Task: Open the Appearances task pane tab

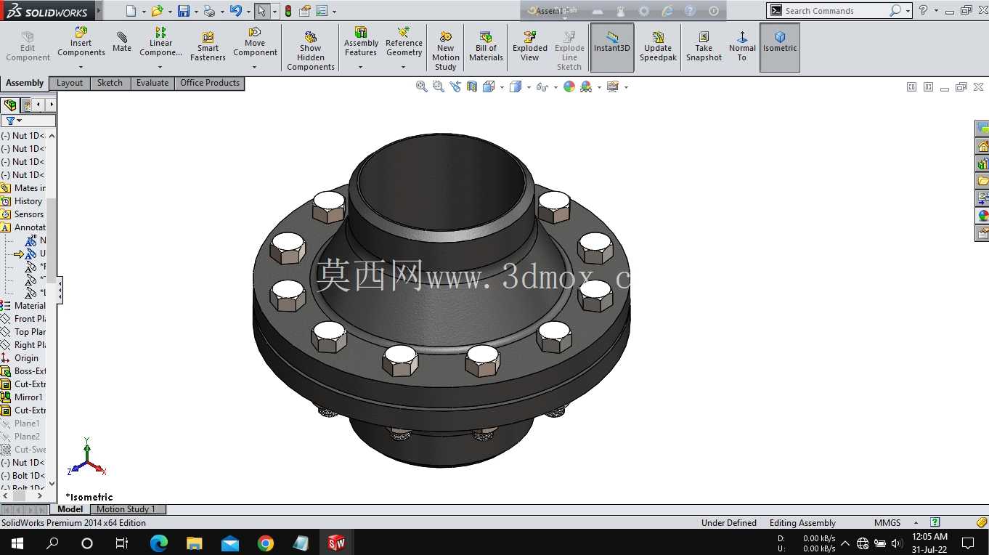Action: coord(982,216)
